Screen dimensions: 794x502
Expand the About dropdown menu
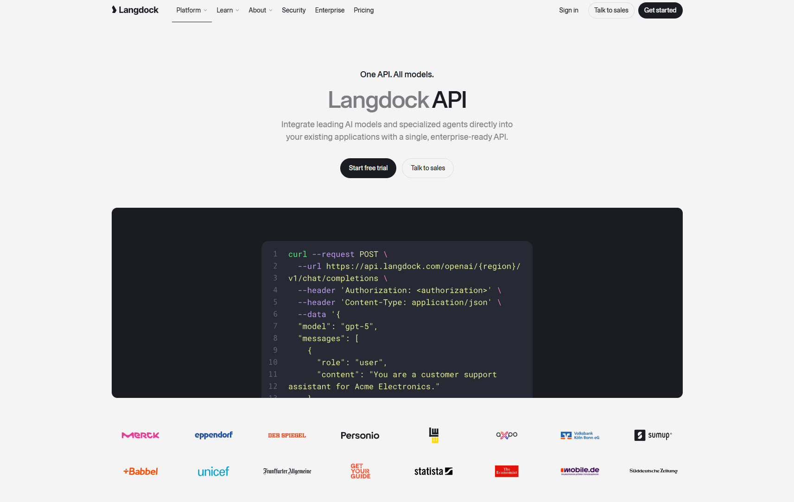[260, 10]
